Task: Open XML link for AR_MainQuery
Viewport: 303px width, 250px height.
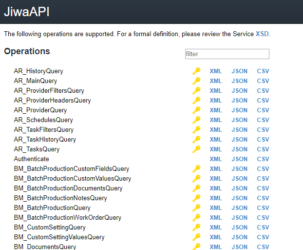Action: click(216, 81)
